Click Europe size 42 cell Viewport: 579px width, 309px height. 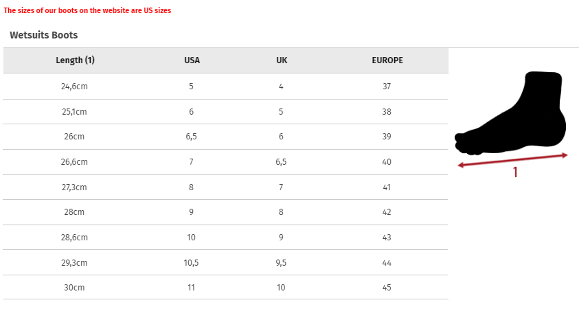387,212
